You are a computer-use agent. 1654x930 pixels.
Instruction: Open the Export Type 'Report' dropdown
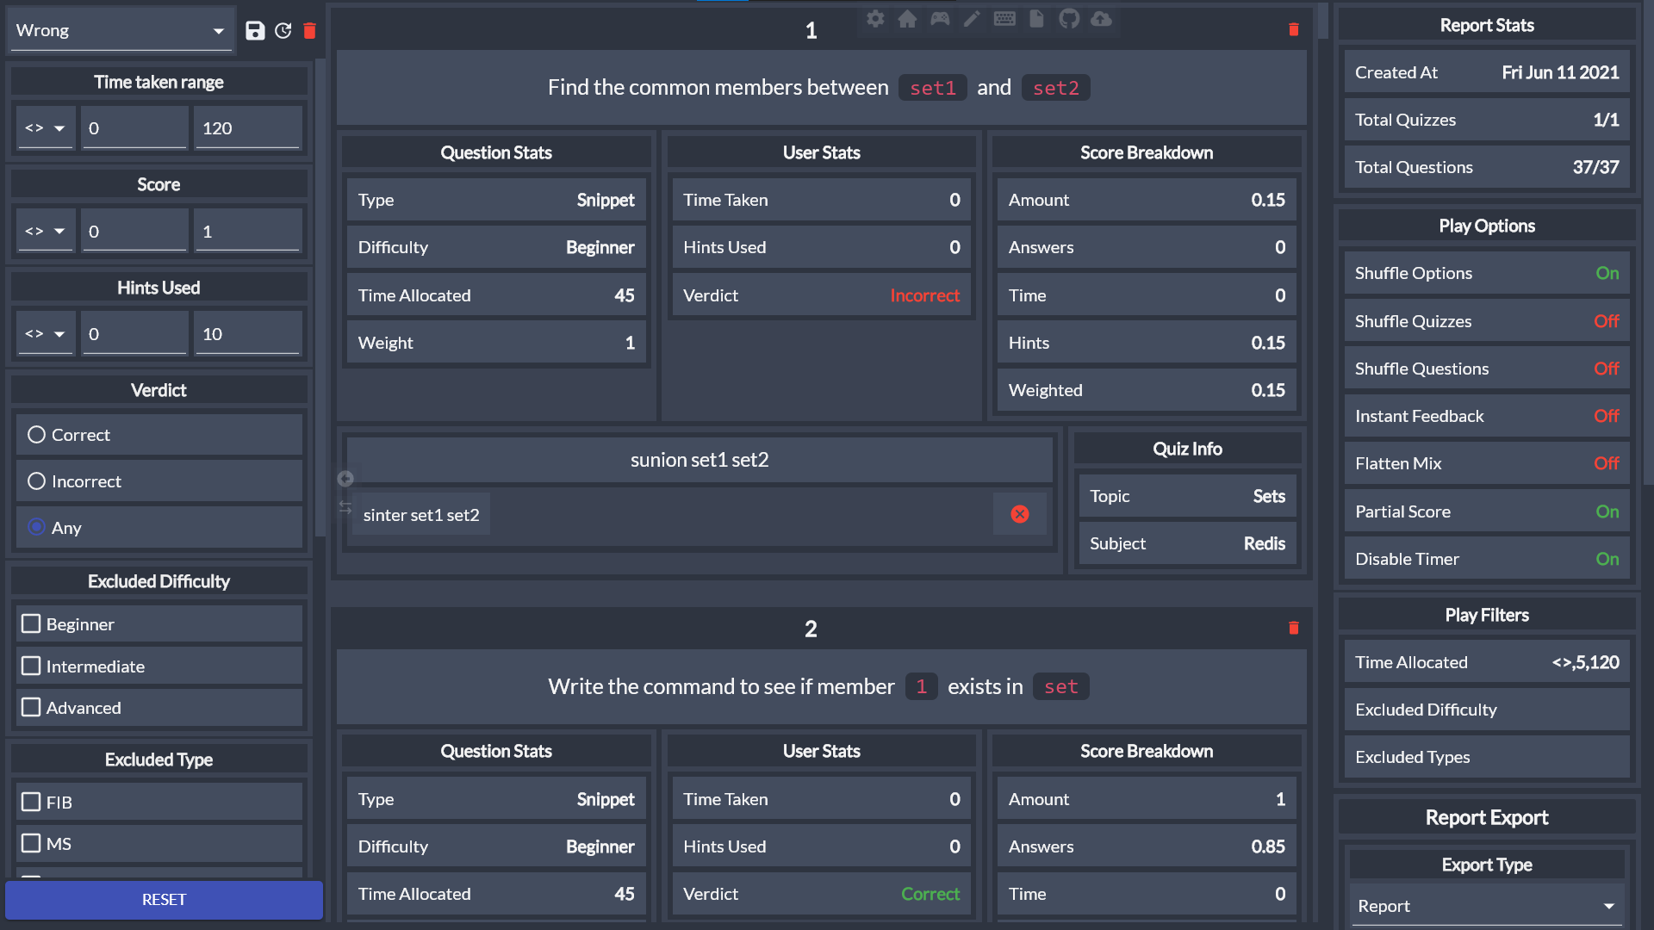coord(1486,906)
